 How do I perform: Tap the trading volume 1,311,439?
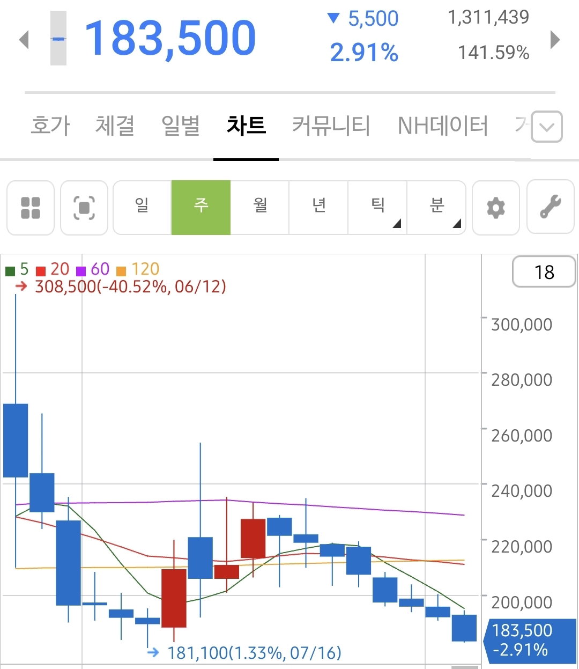[488, 17]
